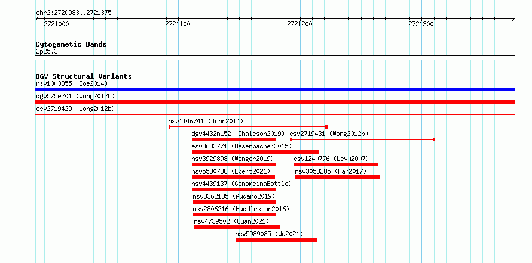
Task: Click ruler position 2721100
Action: point(178,24)
